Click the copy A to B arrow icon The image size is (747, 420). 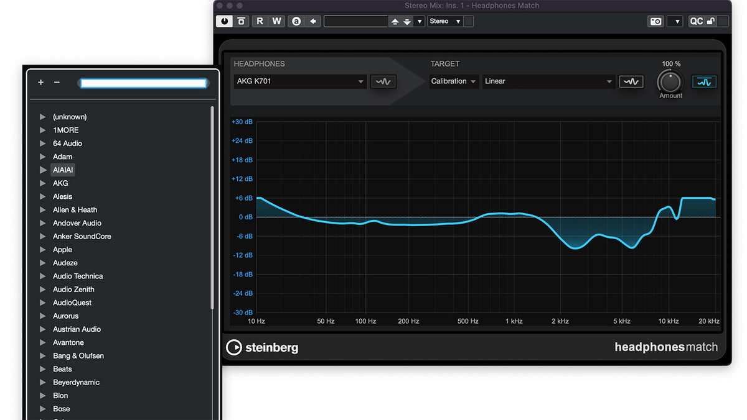click(313, 21)
